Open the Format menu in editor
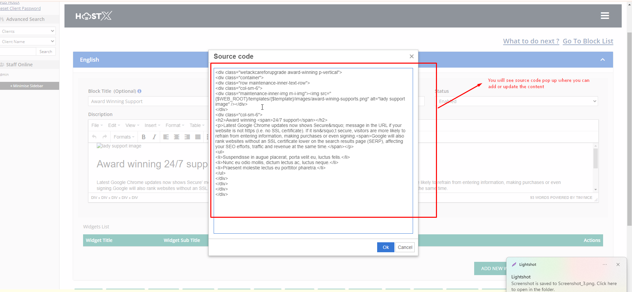The height and width of the screenshot is (292, 632). pos(174,125)
